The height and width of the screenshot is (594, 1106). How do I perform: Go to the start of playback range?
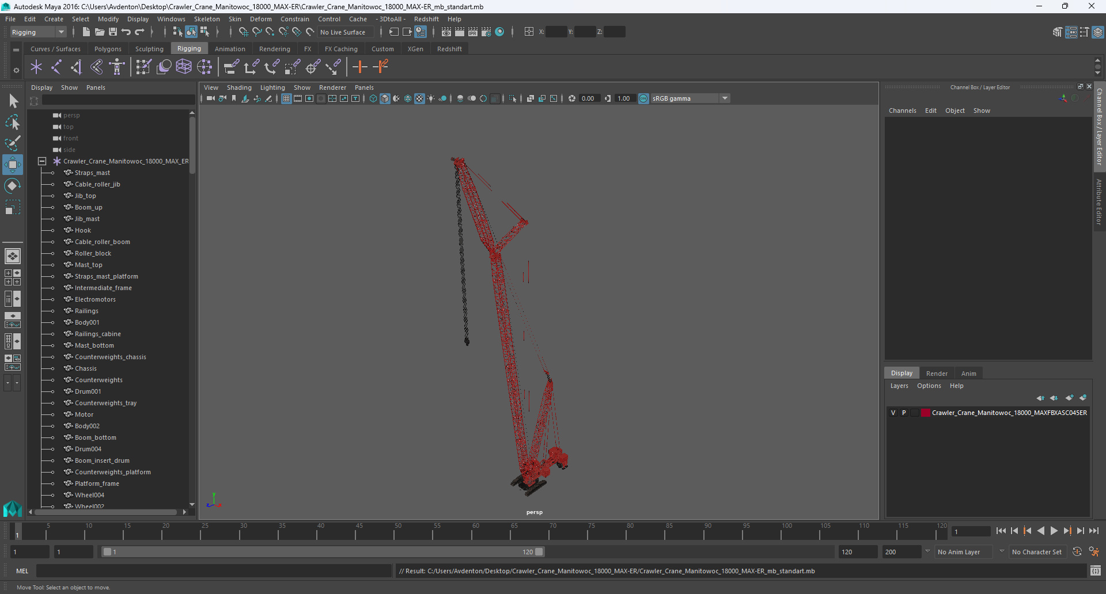point(1001,531)
